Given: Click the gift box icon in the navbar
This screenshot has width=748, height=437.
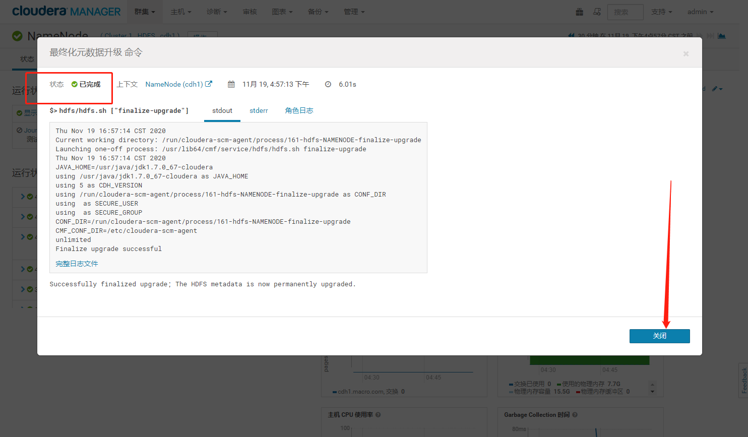Looking at the screenshot, I should 580,12.
